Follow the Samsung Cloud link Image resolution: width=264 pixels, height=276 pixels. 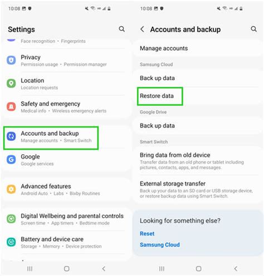(160, 245)
